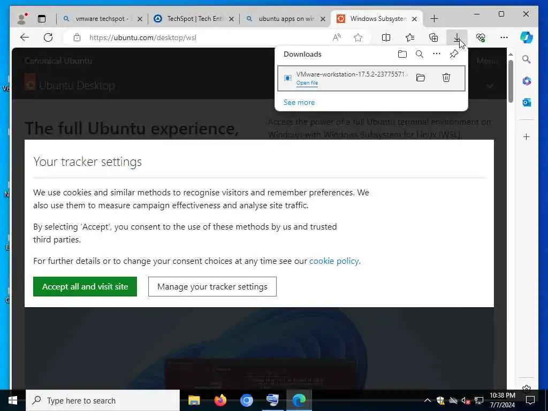Pin the Downloads panel

pos(454,54)
